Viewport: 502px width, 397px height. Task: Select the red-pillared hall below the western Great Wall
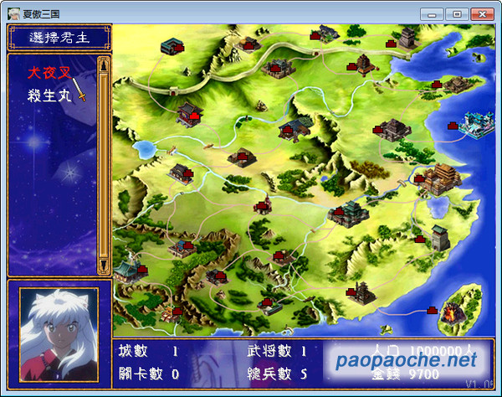(x=190, y=115)
